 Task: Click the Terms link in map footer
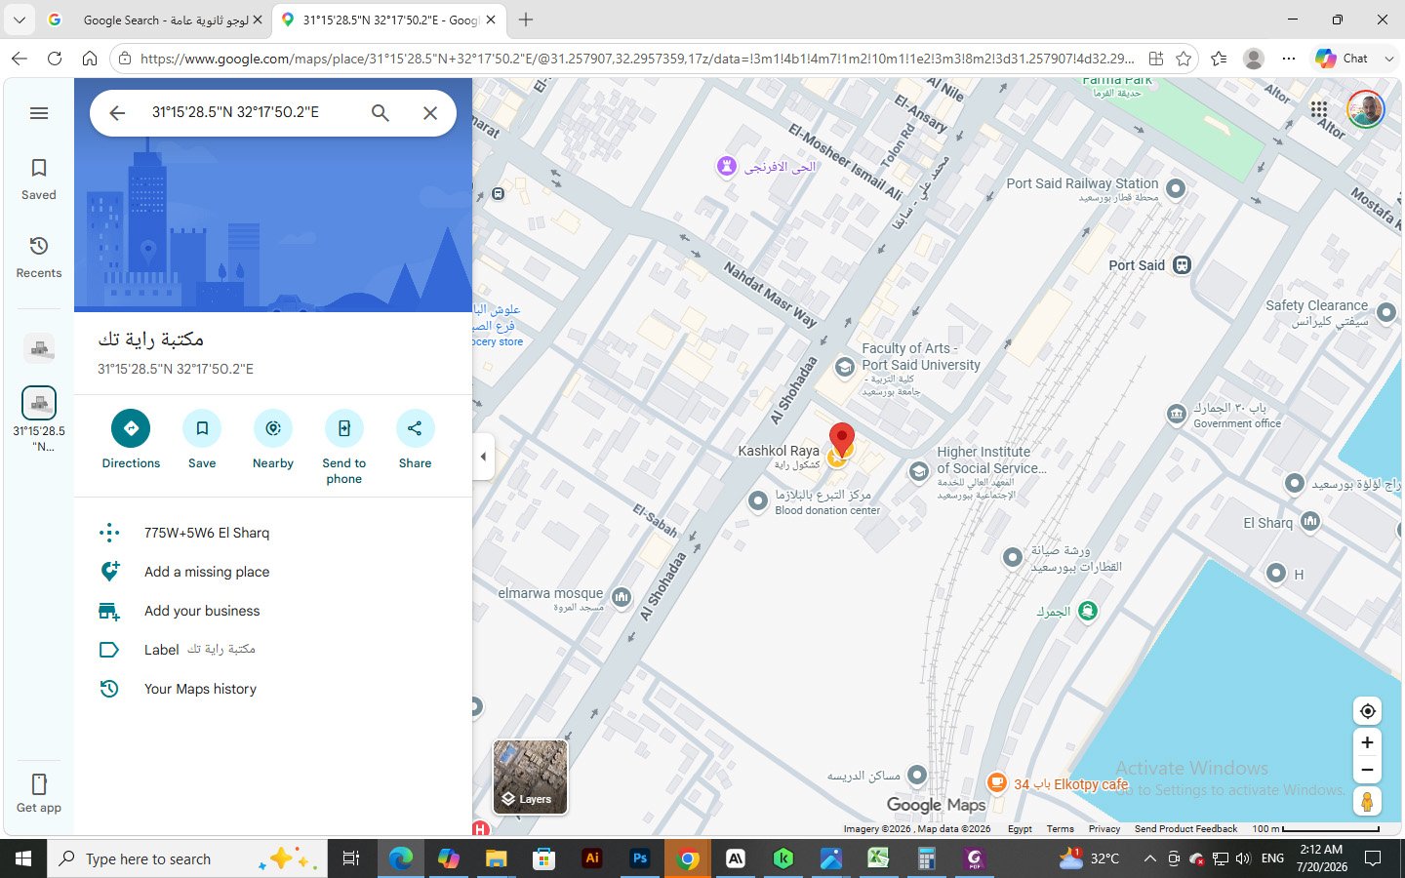tap(1060, 829)
